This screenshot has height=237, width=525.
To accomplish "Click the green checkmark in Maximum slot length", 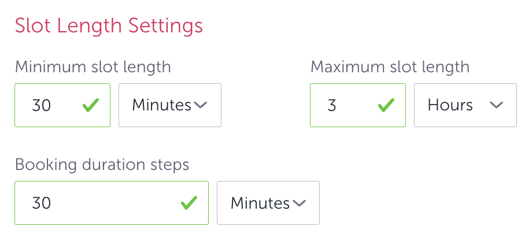I will [386, 105].
